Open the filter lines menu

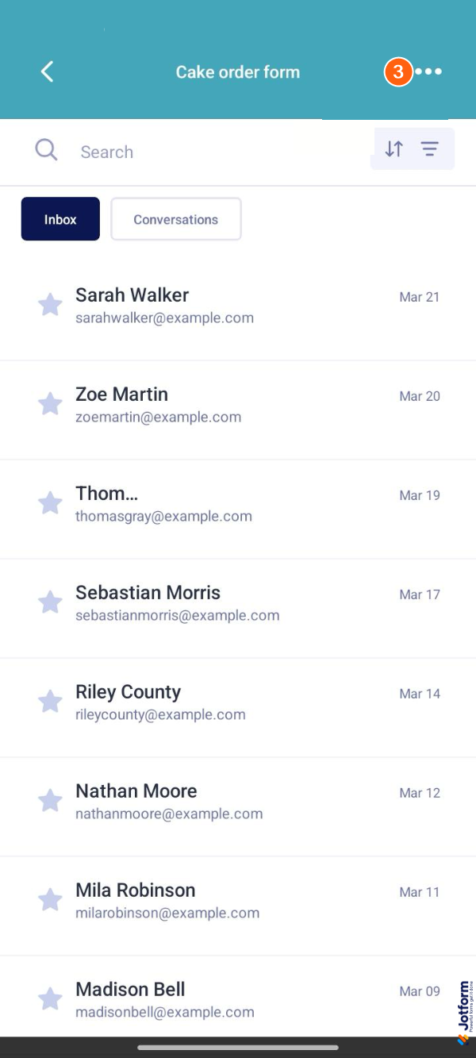(430, 148)
